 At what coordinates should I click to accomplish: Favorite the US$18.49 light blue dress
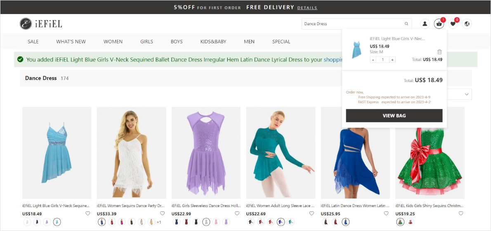click(x=87, y=214)
